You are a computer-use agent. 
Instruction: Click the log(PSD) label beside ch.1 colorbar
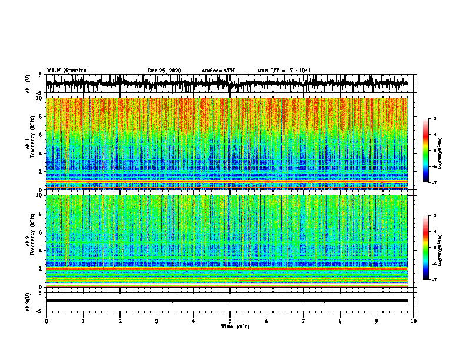(441, 154)
